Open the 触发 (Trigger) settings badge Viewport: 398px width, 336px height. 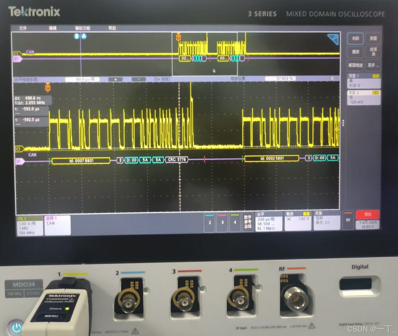pyautogui.click(x=298, y=221)
